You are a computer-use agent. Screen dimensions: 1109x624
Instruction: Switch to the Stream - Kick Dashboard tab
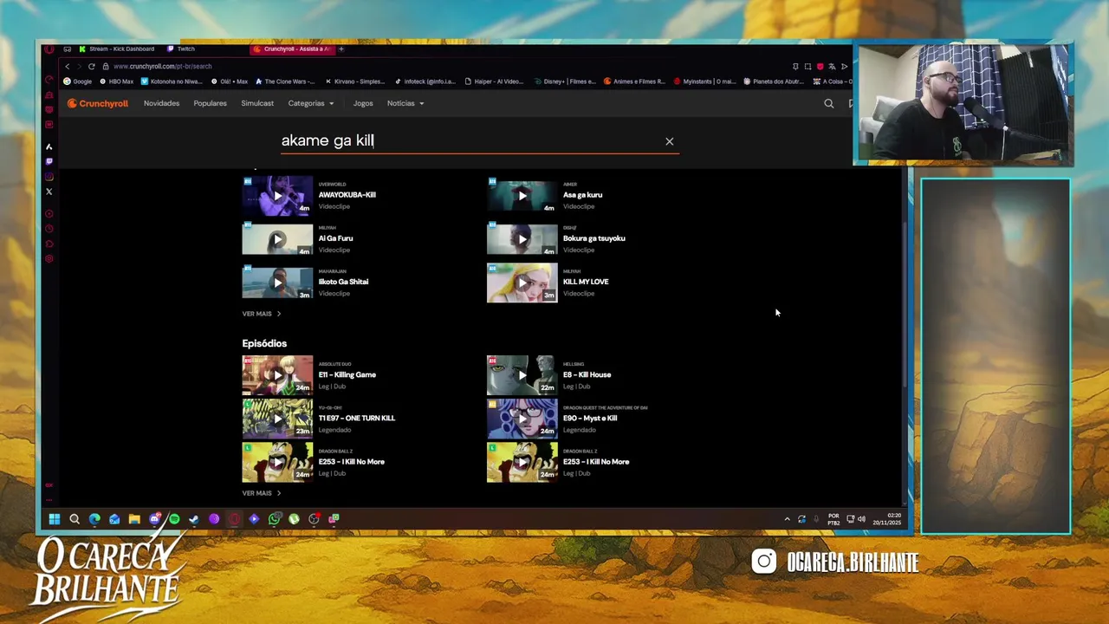tap(116, 49)
